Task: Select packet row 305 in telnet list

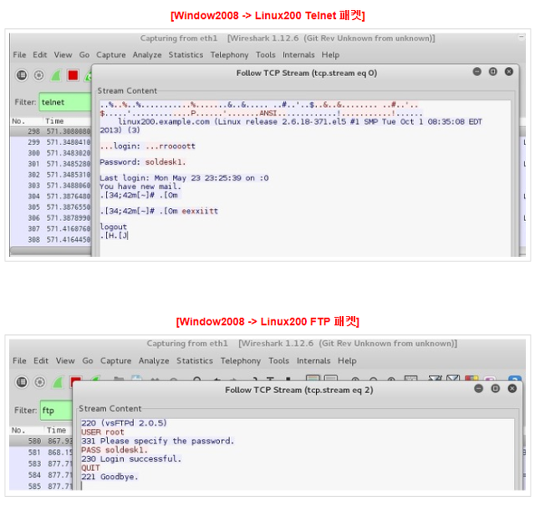Action: pyautogui.click(x=51, y=207)
